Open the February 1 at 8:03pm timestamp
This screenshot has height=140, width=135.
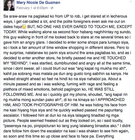pos(32,8)
